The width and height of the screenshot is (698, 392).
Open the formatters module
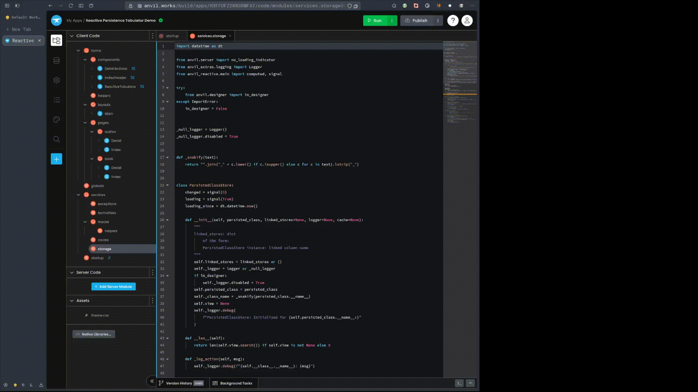coord(107,213)
